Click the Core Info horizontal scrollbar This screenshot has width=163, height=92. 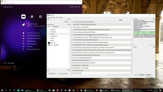(x=144, y=45)
